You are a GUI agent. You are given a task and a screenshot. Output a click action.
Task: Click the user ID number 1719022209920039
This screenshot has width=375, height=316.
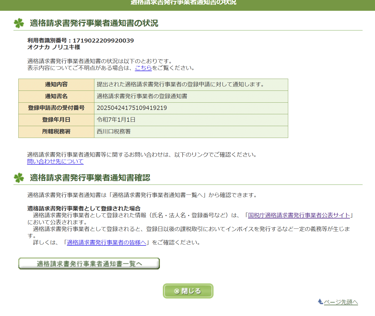(x=103, y=41)
